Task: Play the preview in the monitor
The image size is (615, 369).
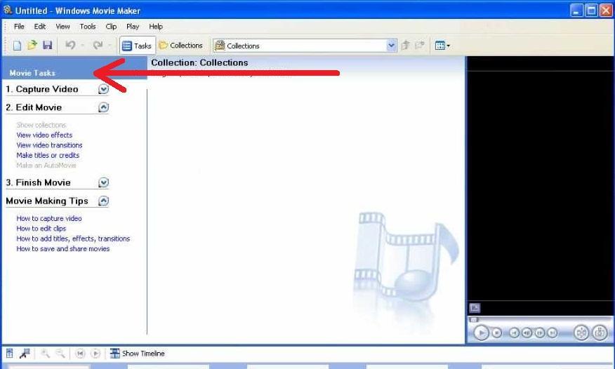Action: coord(481,333)
